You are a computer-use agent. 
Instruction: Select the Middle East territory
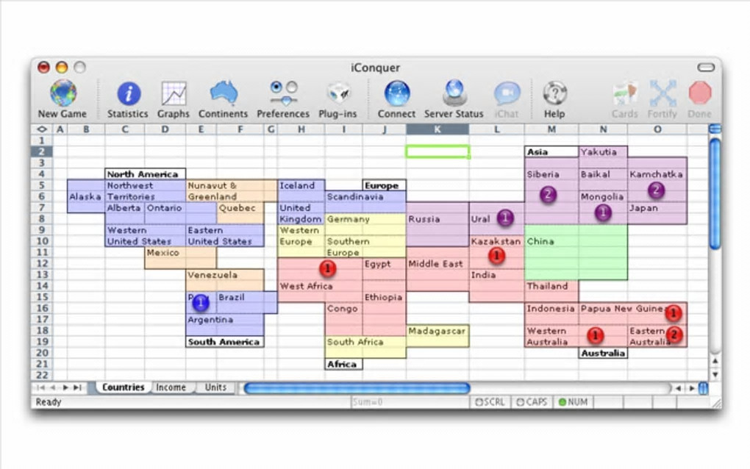coord(438,269)
